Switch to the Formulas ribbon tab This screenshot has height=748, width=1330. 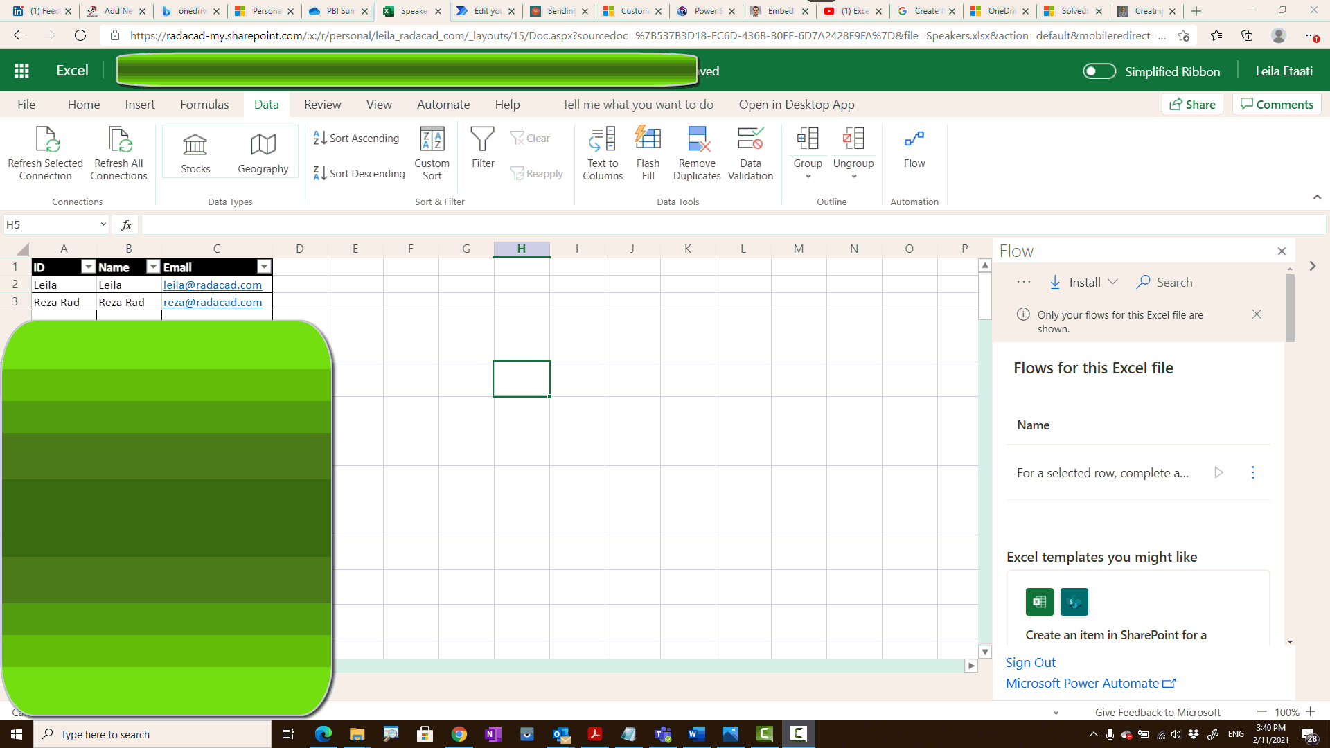tap(204, 105)
